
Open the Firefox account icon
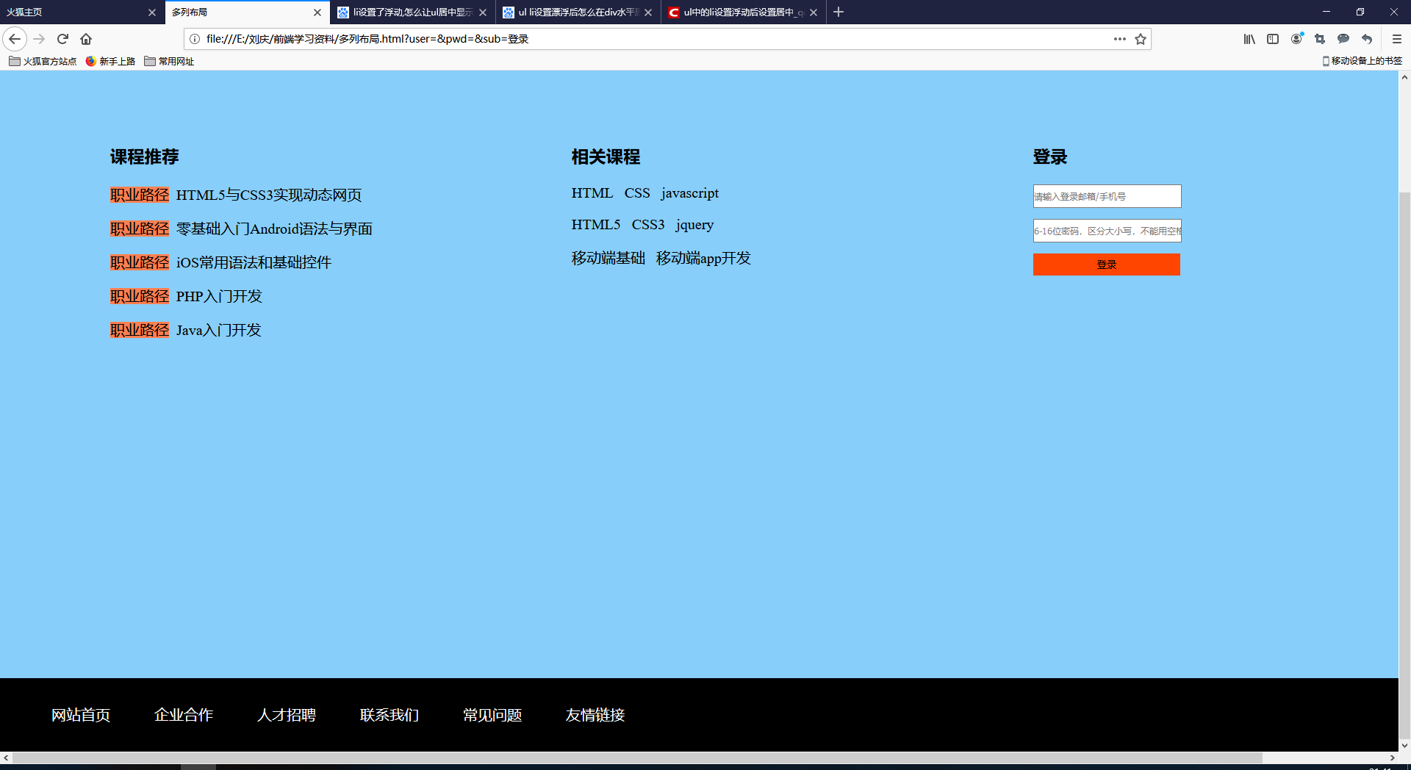coord(1296,39)
